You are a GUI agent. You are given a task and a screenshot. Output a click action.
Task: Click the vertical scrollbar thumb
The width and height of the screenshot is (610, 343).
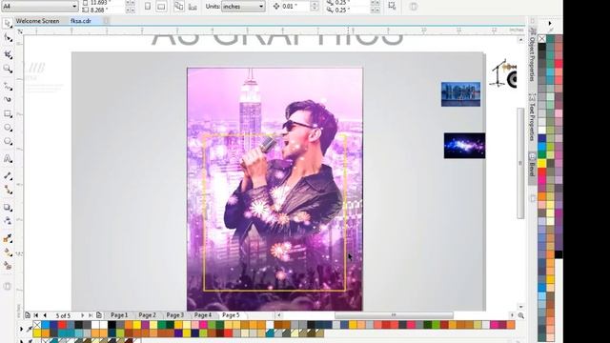click(520, 163)
